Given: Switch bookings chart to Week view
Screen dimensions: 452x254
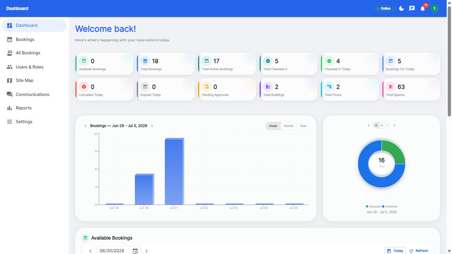Looking at the screenshot, I should point(273,126).
